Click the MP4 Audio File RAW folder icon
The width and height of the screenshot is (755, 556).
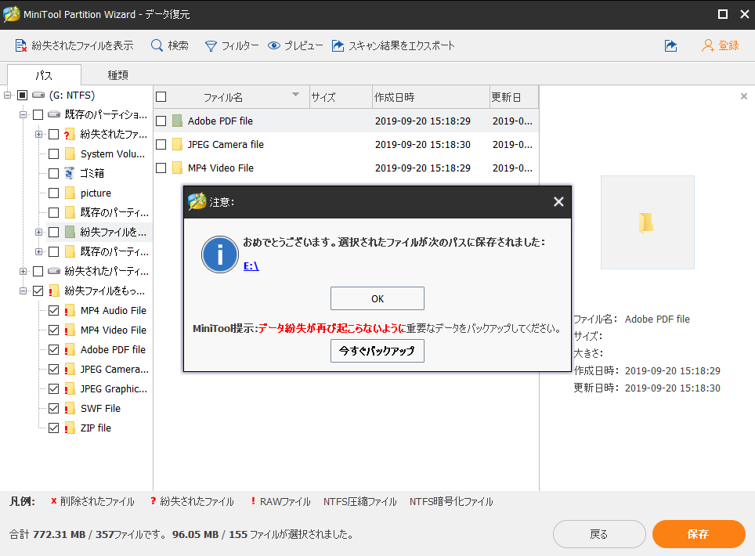click(x=70, y=310)
